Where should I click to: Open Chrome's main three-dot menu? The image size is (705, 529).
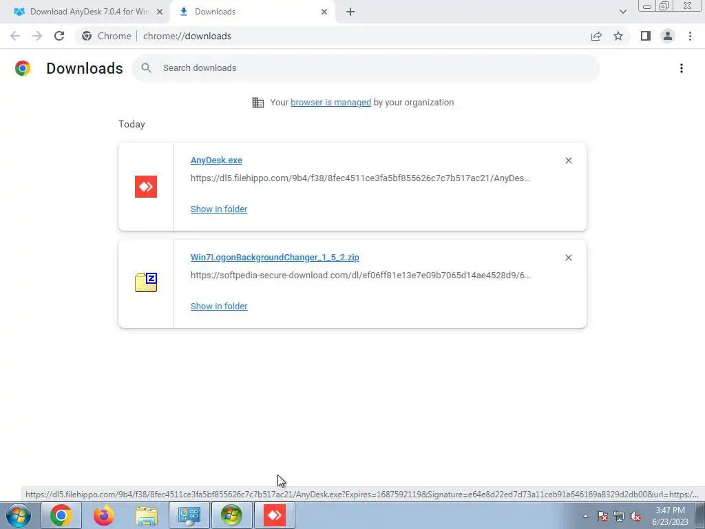coord(690,36)
